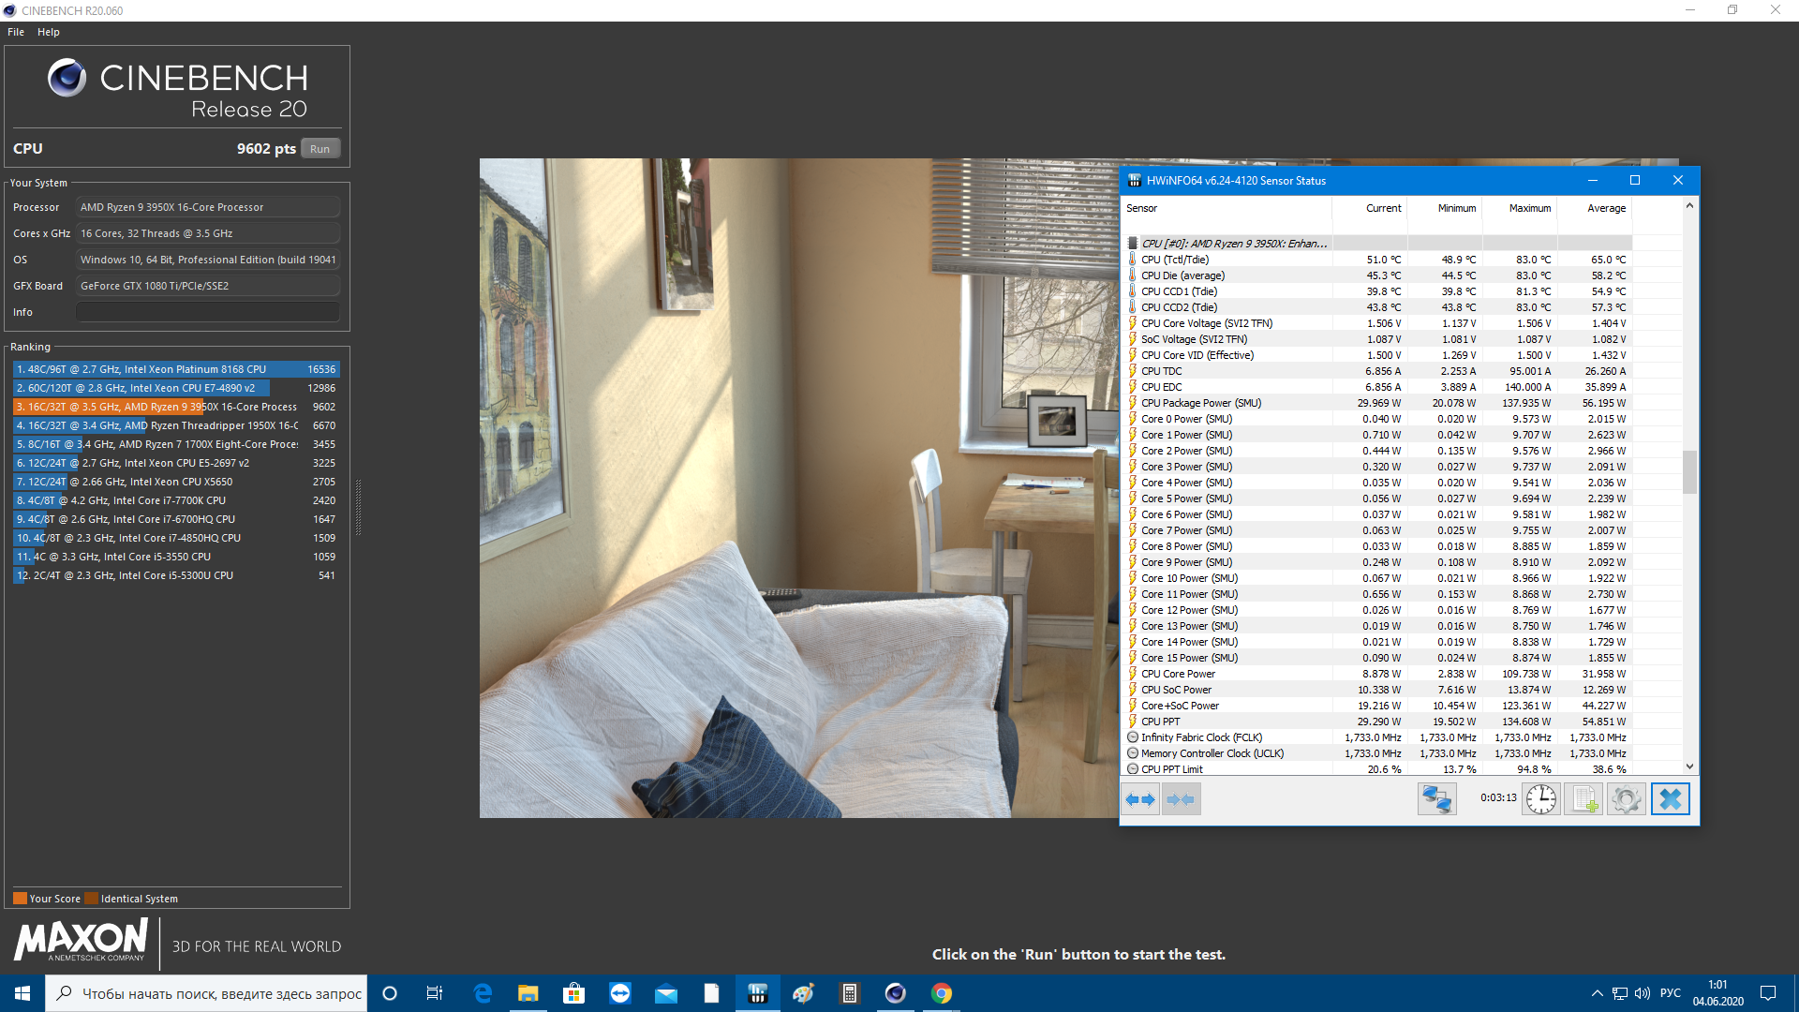Click the collapse columns arrows icon in HWiNFO

1181,799
